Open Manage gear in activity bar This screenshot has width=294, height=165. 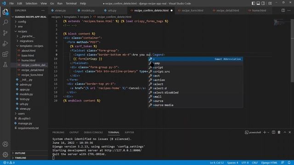[x=5, y=154]
